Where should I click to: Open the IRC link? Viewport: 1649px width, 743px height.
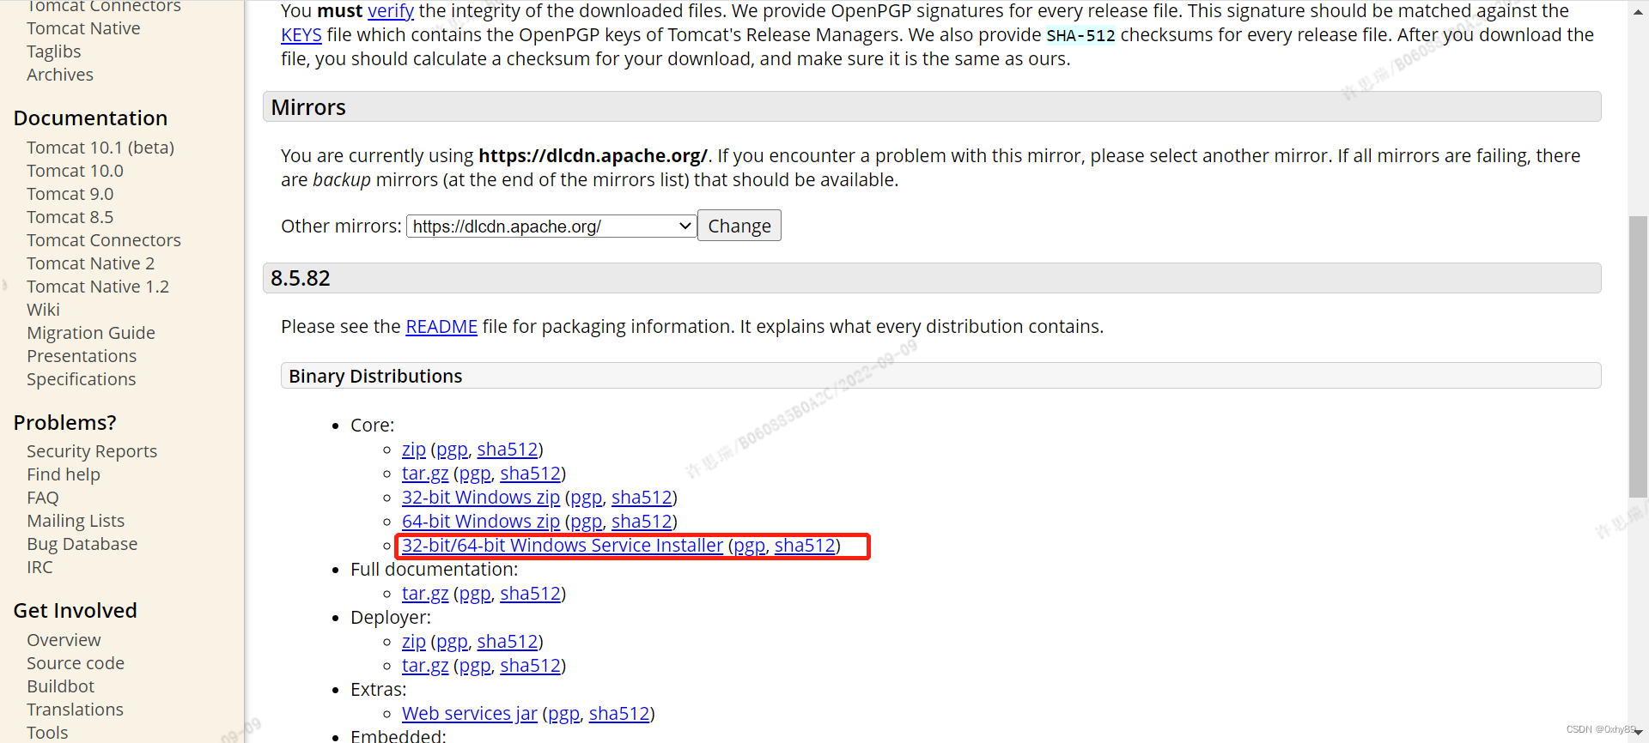point(40,567)
